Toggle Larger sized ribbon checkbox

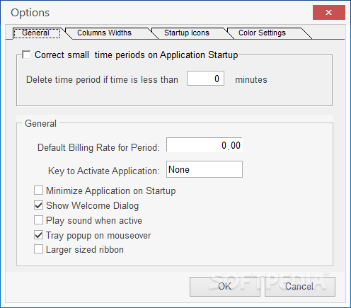pyautogui.click(x=38, y=249)
